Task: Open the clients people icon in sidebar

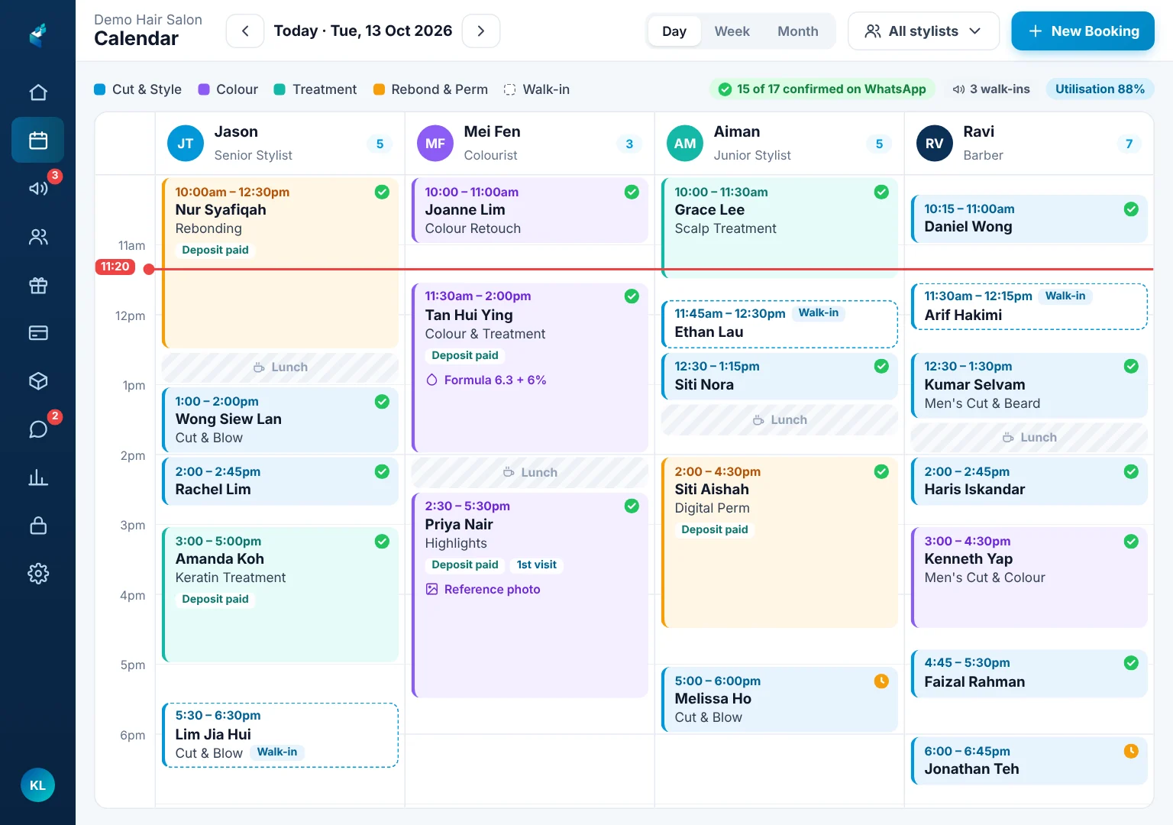Action: pyautogui.click(x=38, y=237)
